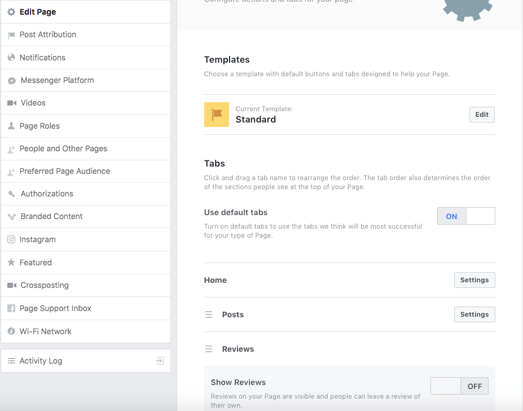Click the key icon beside Authorizations
Viewport: 523px width, 411px height.
tap(12, 194)
